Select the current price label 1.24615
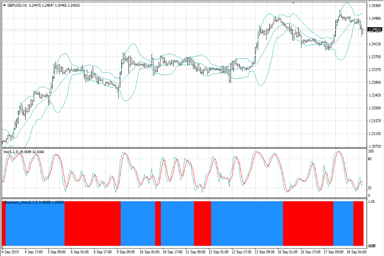Screen dimensions: 384x256 (375, 30)
